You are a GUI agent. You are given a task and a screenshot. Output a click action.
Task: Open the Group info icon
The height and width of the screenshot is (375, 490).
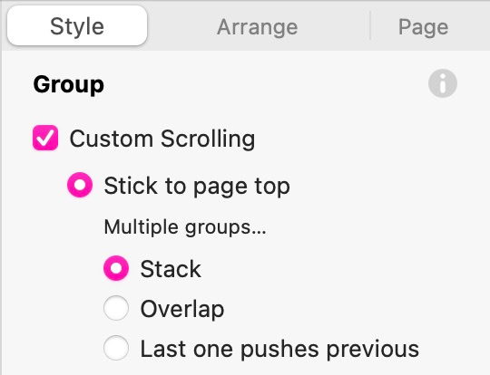click(x=443, y=83)
